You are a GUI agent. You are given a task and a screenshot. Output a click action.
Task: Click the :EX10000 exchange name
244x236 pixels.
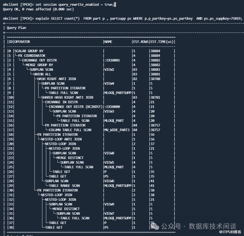click(112, 107)
